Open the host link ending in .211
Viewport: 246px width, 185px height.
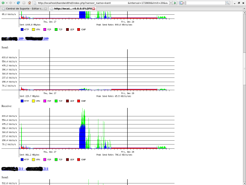pyautogui.click(x=25, y=169)
